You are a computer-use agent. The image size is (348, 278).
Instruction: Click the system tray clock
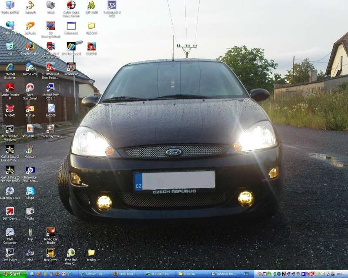[x=340, y=274]
